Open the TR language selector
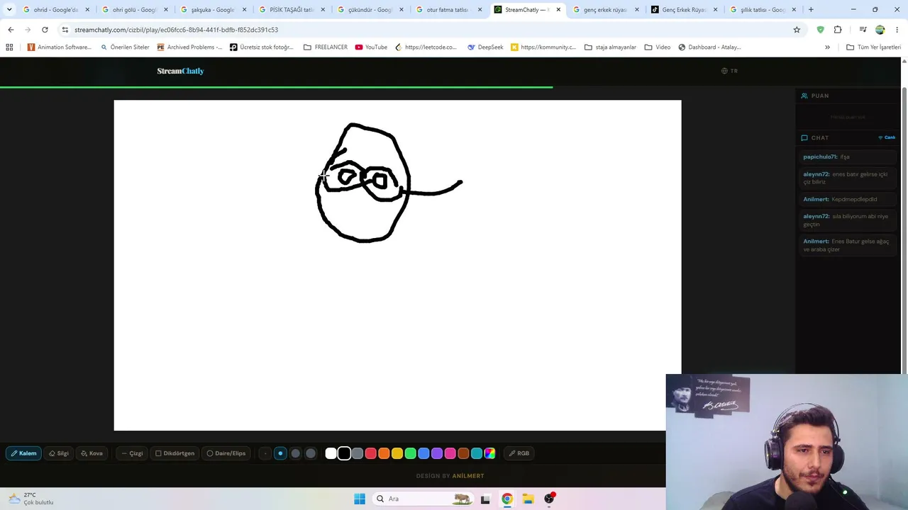This screenshot has height=510, width=908. [729, 71]
